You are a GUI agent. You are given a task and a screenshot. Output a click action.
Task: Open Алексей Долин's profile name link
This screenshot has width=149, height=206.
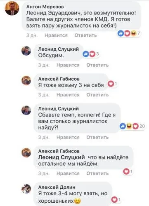(x=57, y=187)
